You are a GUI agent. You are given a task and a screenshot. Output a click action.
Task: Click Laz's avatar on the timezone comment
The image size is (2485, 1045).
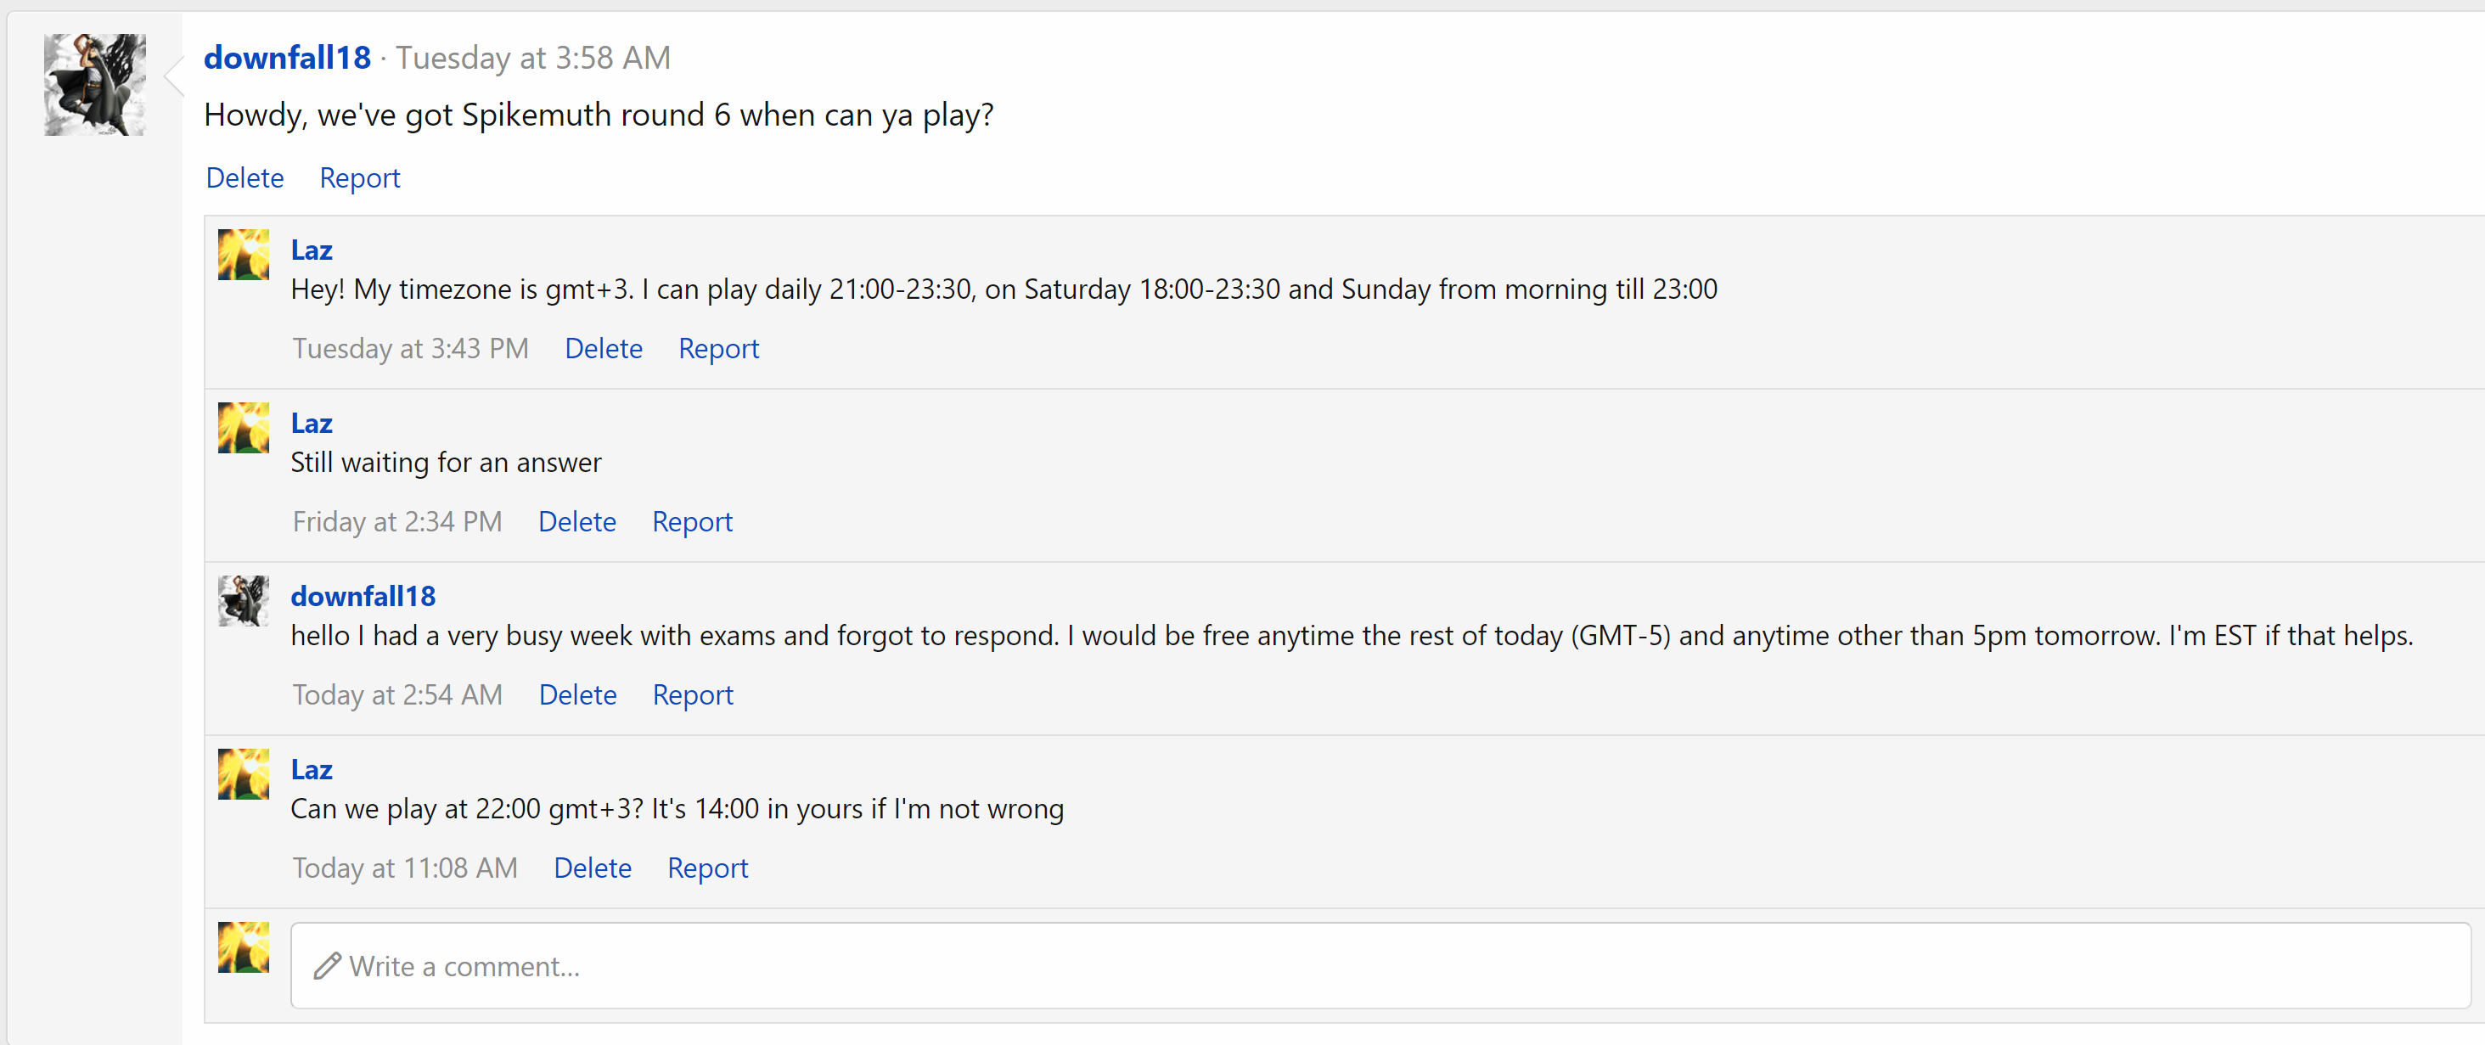pos(243,255)
